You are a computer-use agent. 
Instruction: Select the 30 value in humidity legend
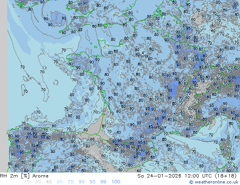(x=37, y=182)
